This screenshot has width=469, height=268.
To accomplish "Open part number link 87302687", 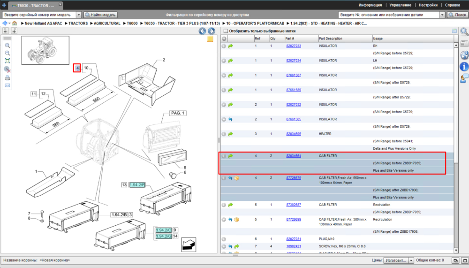I will pos(294,205).
